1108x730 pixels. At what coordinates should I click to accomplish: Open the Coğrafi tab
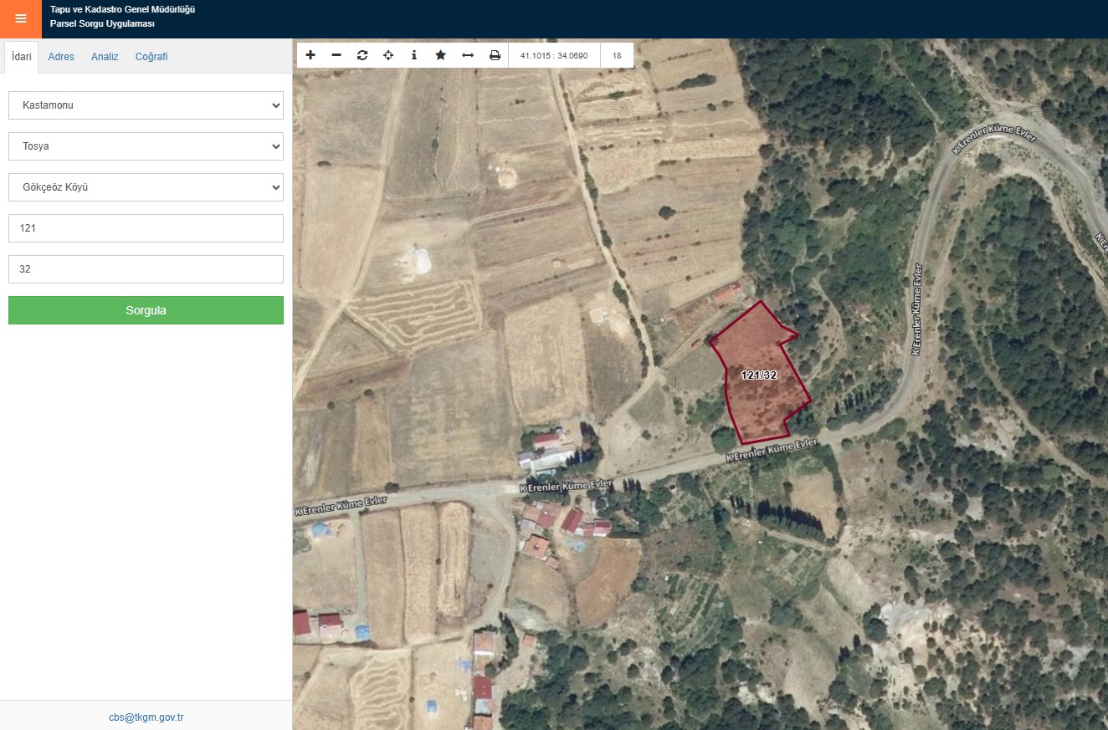pos(151,57)
